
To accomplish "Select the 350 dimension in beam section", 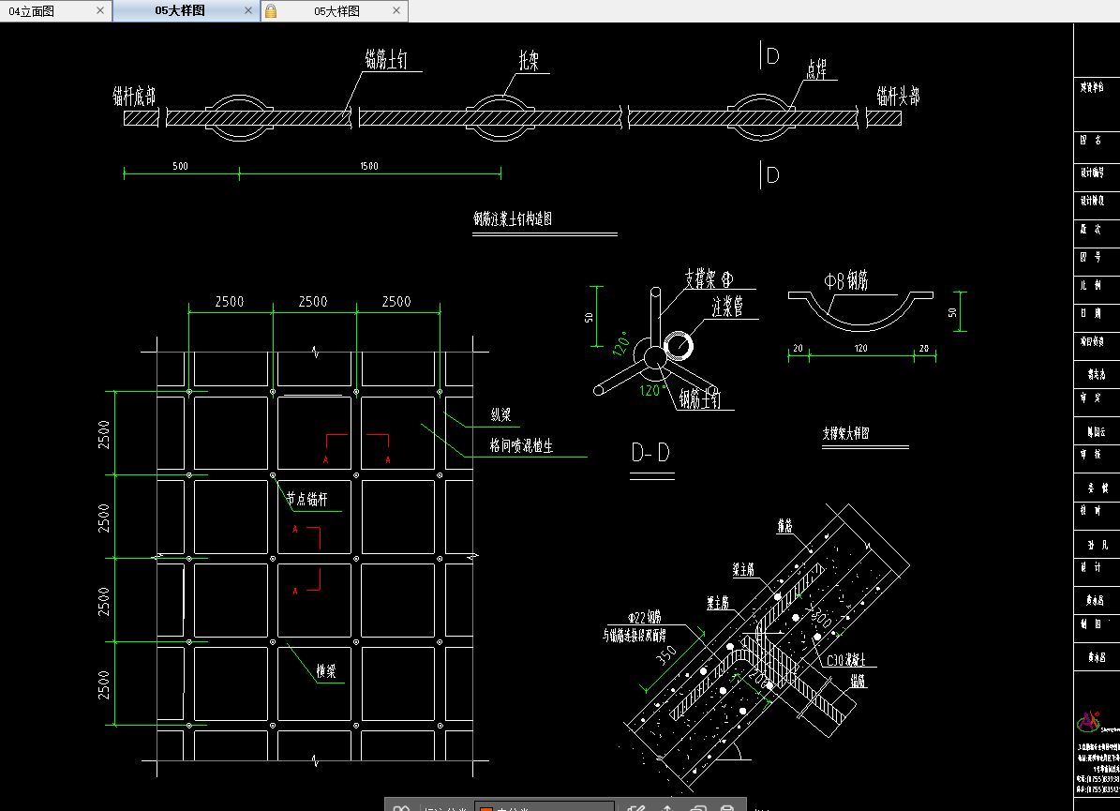I will pyautogui.click(x=666, y=655).
